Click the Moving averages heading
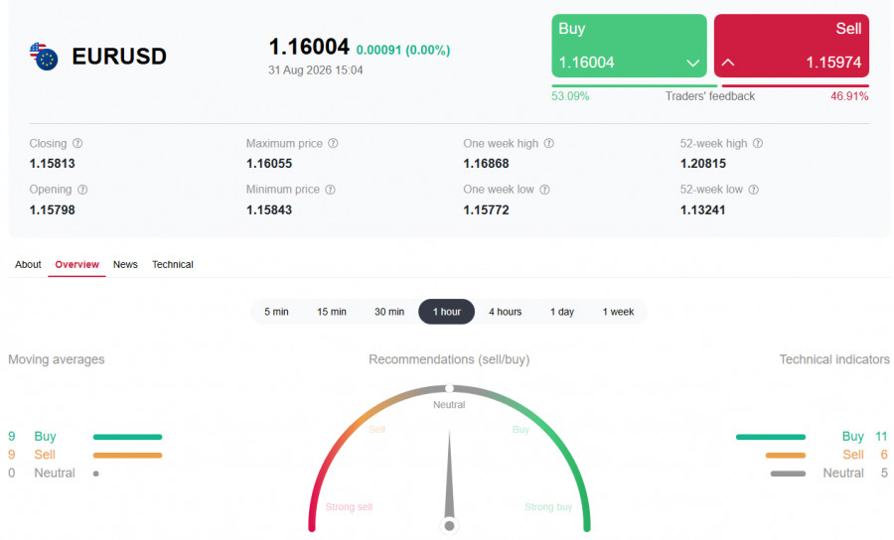Image resolution: width=894 pixels, height=540 pixels. coord(57,359)
